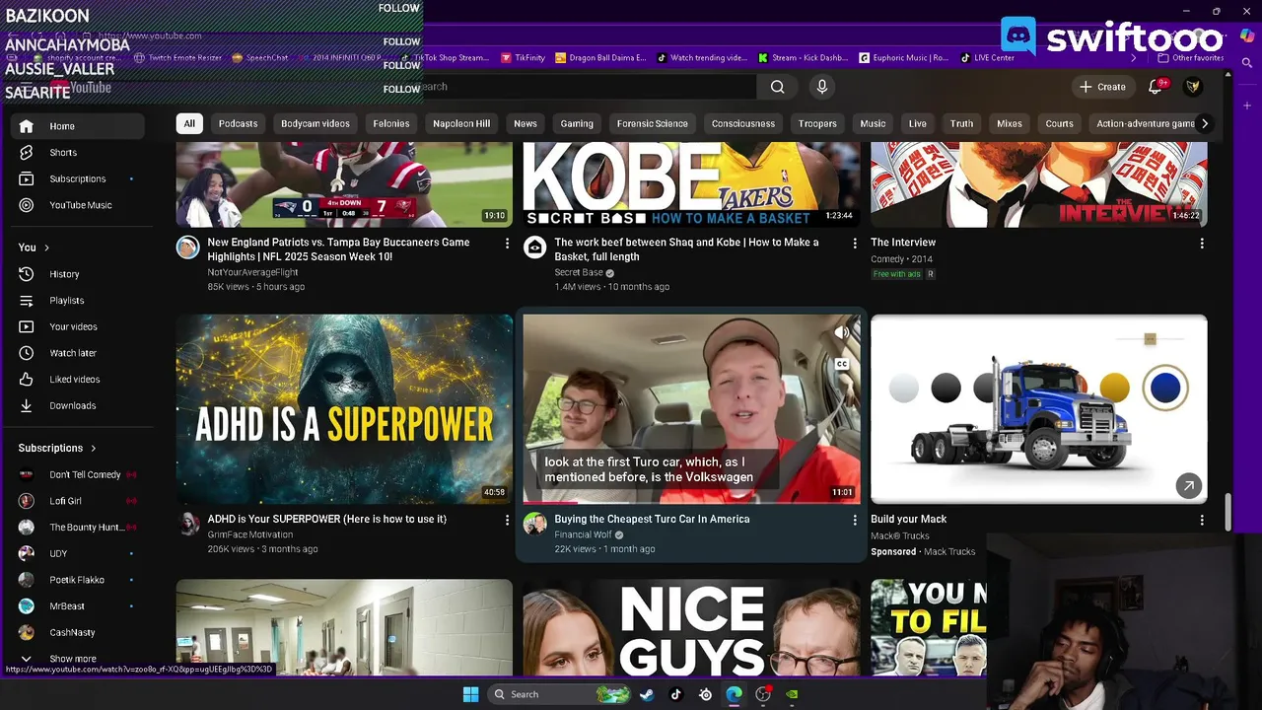Open the Windows Start menu
This screenshot has width=1262, height=710.
point(470,694)
